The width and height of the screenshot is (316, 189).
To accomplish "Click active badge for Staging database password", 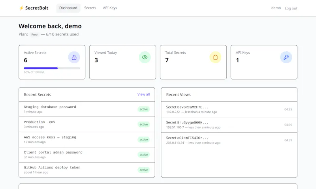I will click(144, 109).
